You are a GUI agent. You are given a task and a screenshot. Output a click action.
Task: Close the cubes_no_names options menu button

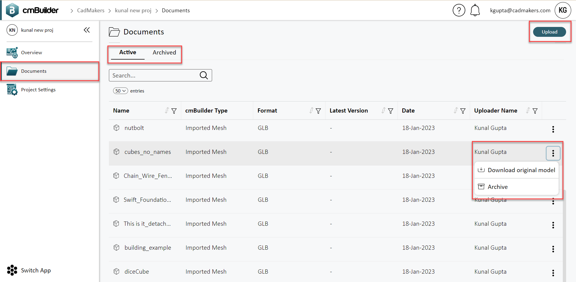coord(553,153)
